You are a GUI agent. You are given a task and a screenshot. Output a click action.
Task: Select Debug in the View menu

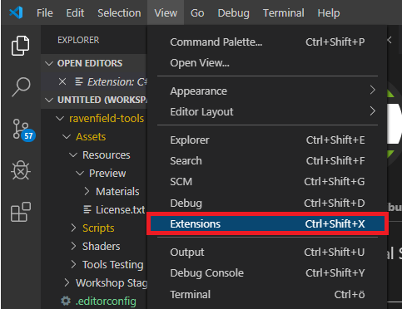pos(267,203)
